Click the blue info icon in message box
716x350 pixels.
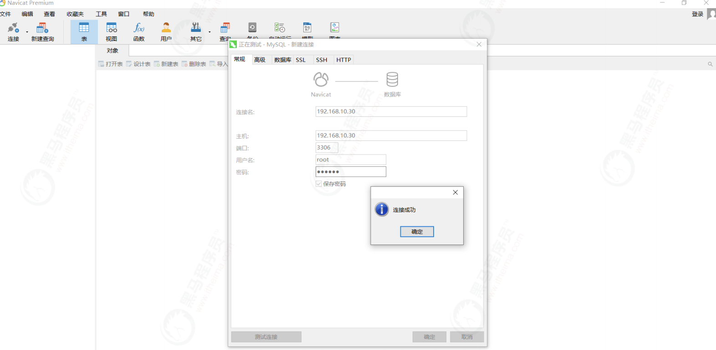click(x=382, y=209)
